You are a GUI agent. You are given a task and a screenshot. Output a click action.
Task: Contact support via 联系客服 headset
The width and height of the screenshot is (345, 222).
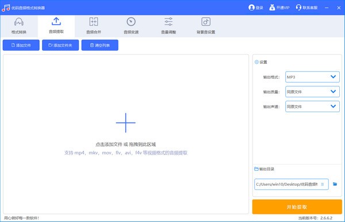click(x=306, y=7)
